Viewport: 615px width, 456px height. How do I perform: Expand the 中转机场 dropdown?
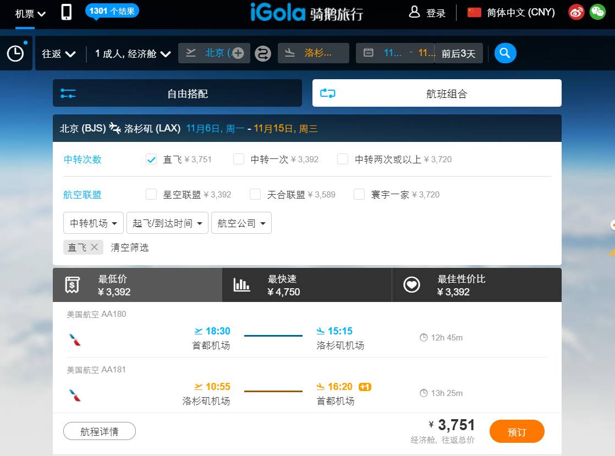[93, 223]
